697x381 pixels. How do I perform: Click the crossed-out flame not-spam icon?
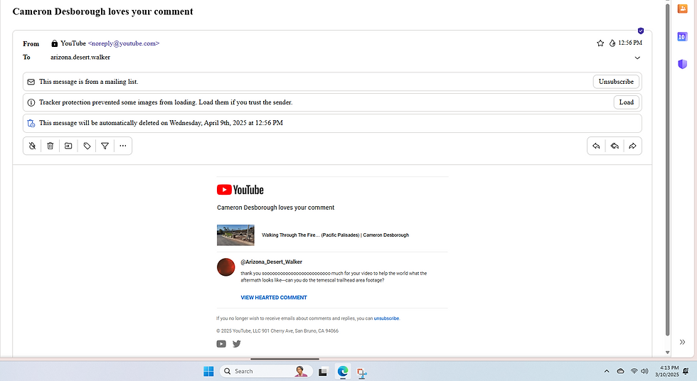33,146
